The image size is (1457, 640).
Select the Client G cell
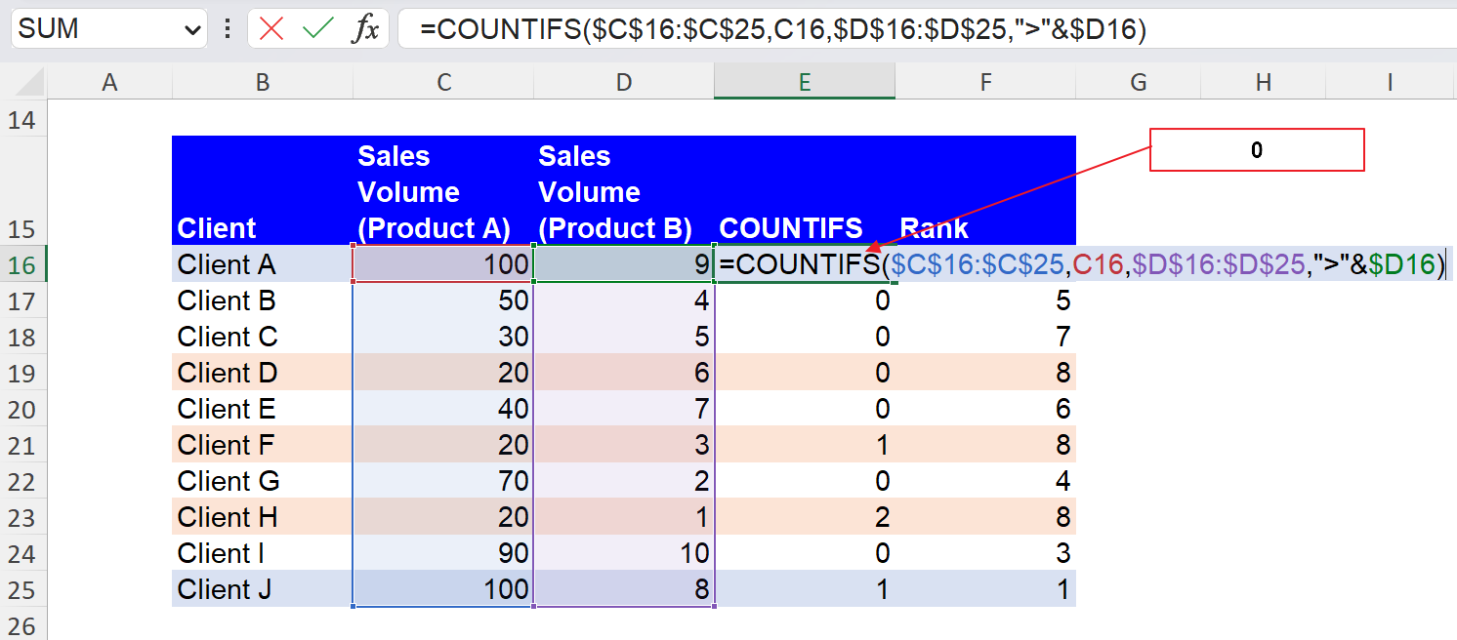click(263, 481)
